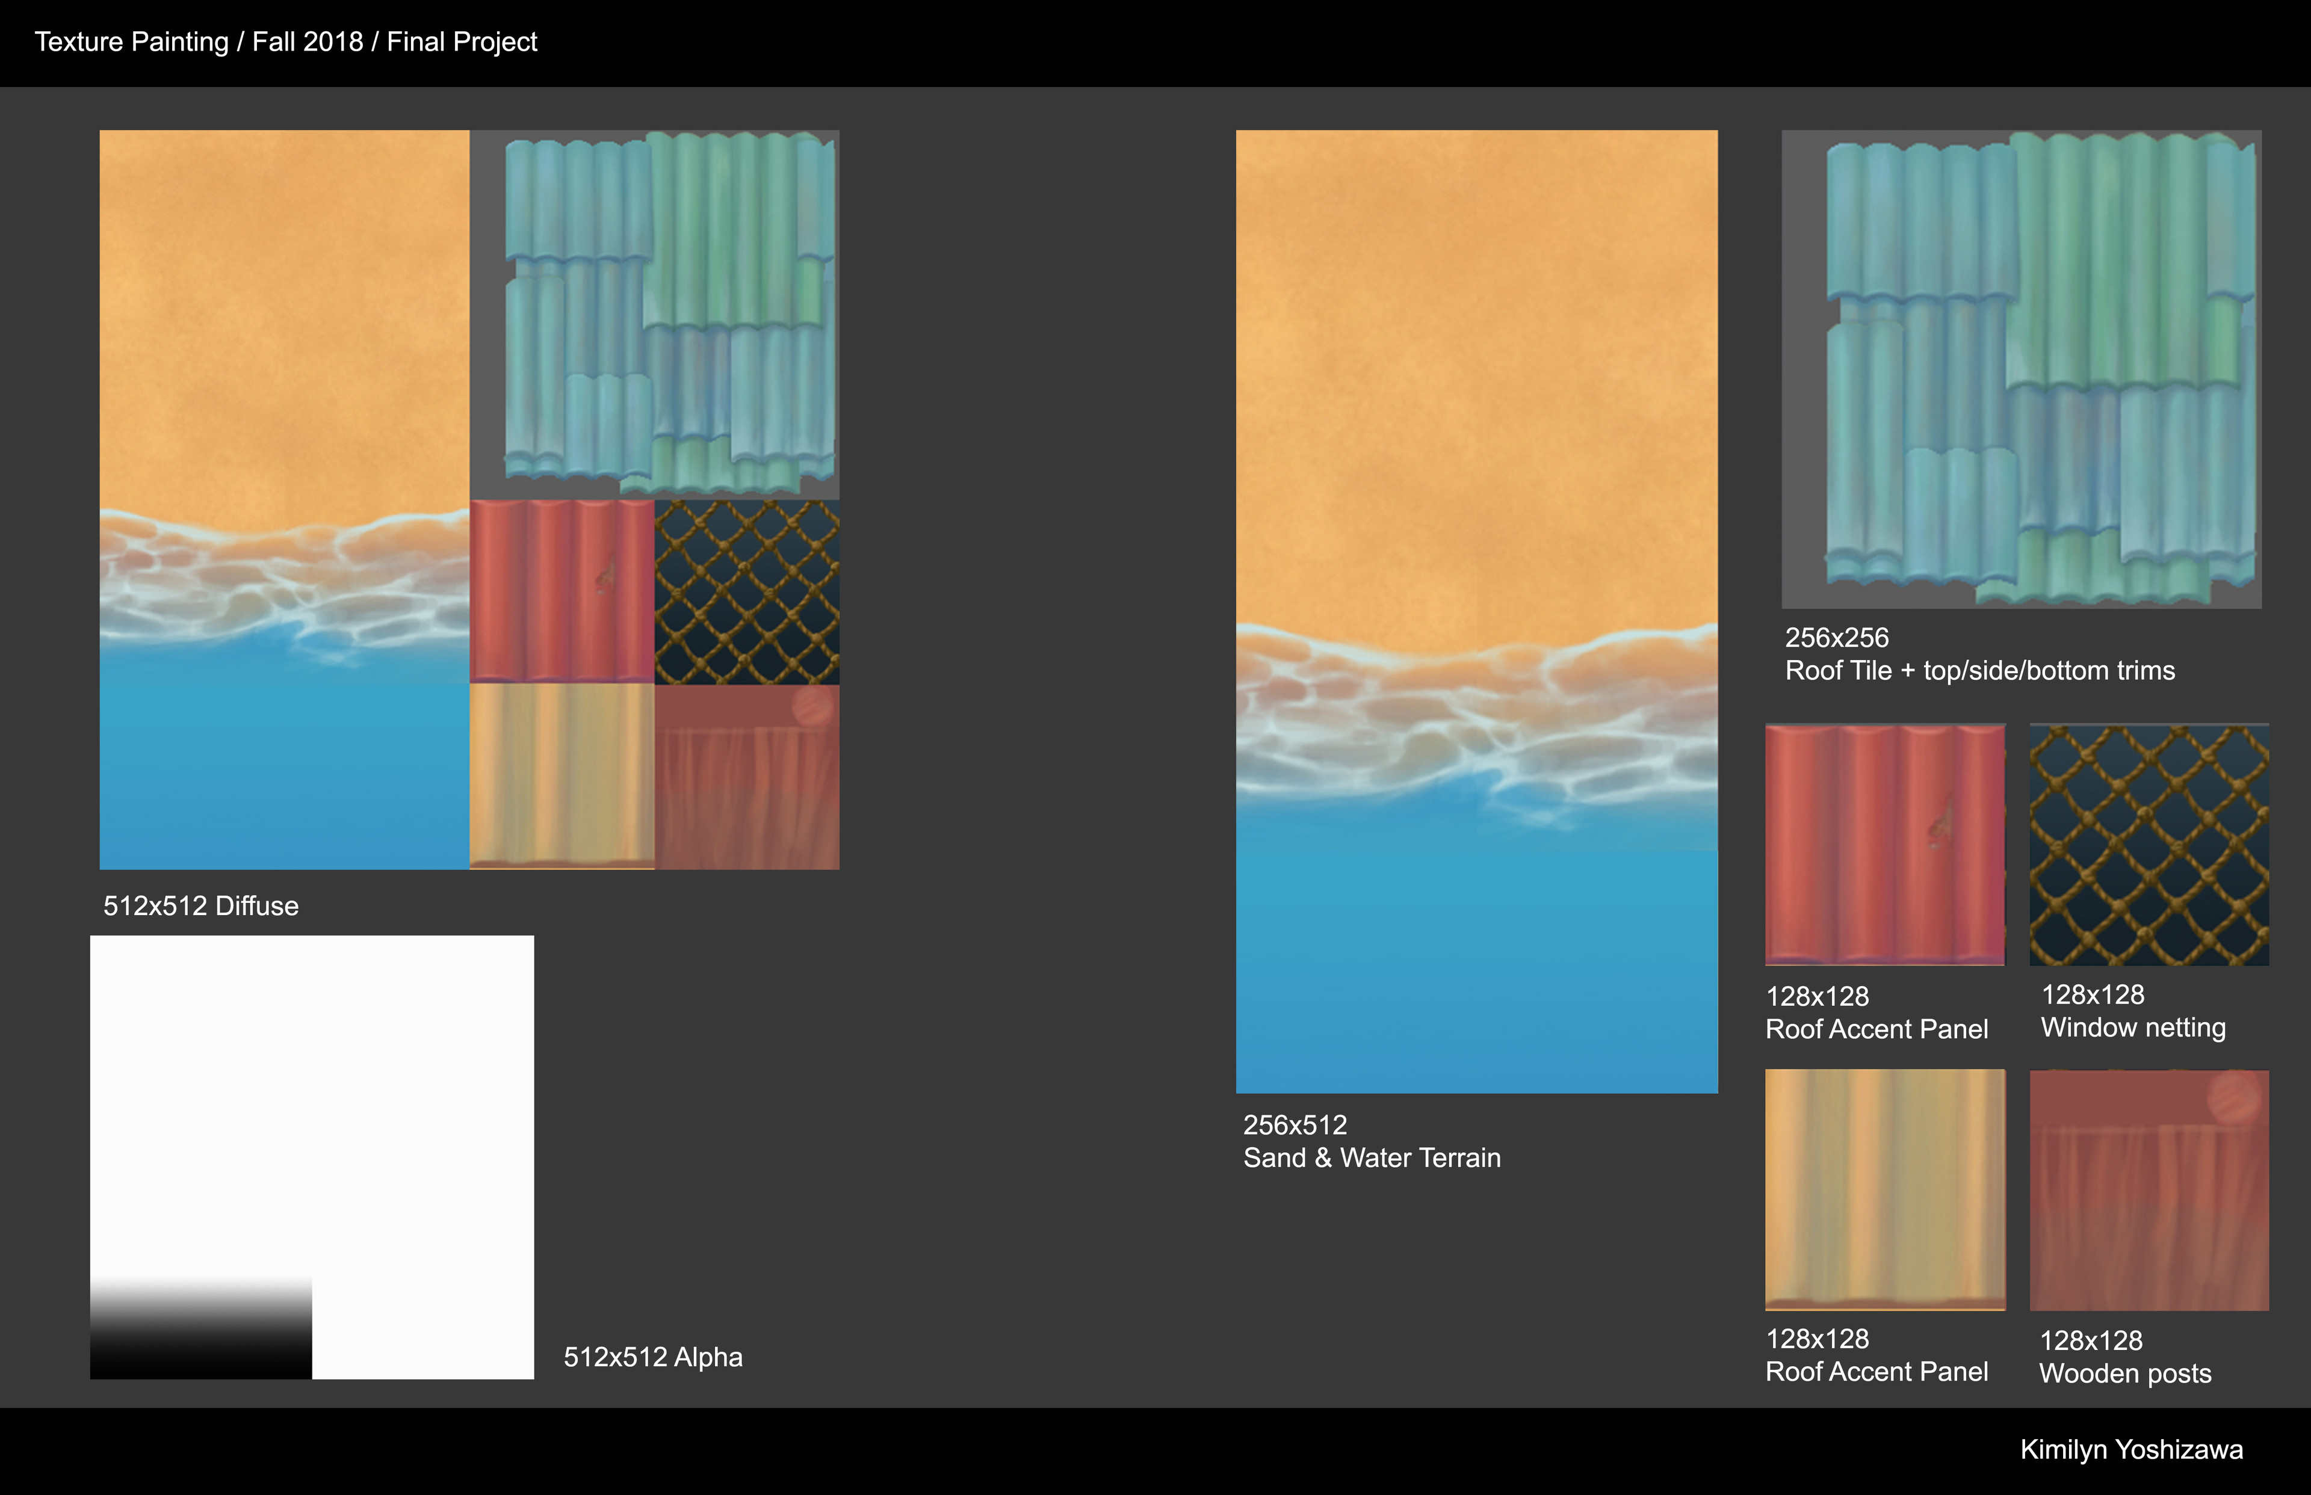Click the title 'Texture Painting / Fall 2018 / Final Project'
The image size is (2311, 1495).
[285, 42]
